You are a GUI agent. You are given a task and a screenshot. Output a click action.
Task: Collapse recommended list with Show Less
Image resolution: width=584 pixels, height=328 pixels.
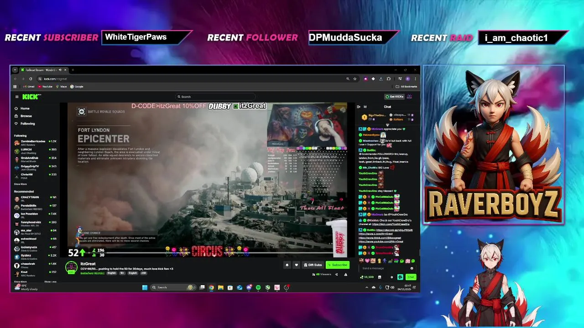tap(50, 282)
